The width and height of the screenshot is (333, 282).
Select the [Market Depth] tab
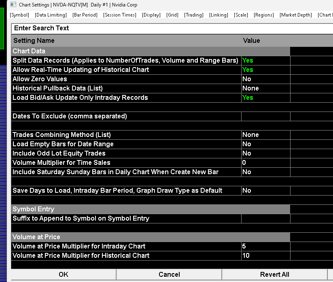(x=296, y=15)
